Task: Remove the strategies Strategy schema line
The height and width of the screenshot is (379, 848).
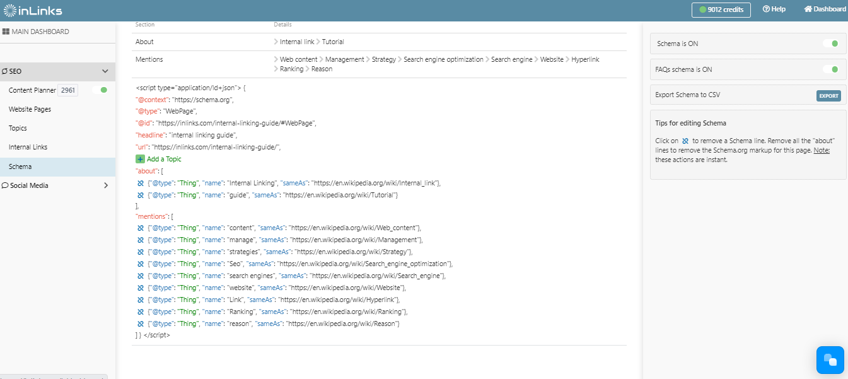Action: [x=141, y=252]
